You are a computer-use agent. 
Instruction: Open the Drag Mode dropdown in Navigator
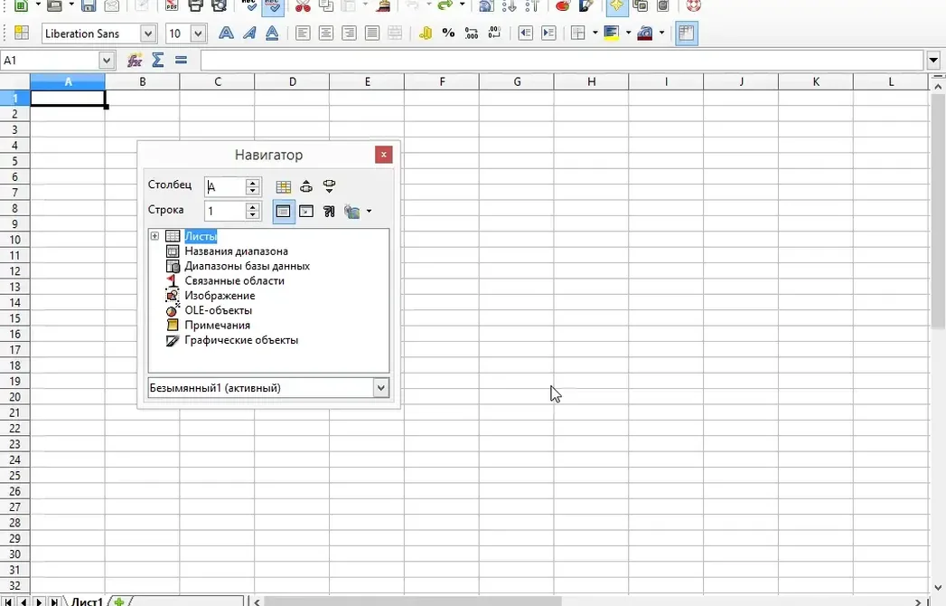click(369, 212)
